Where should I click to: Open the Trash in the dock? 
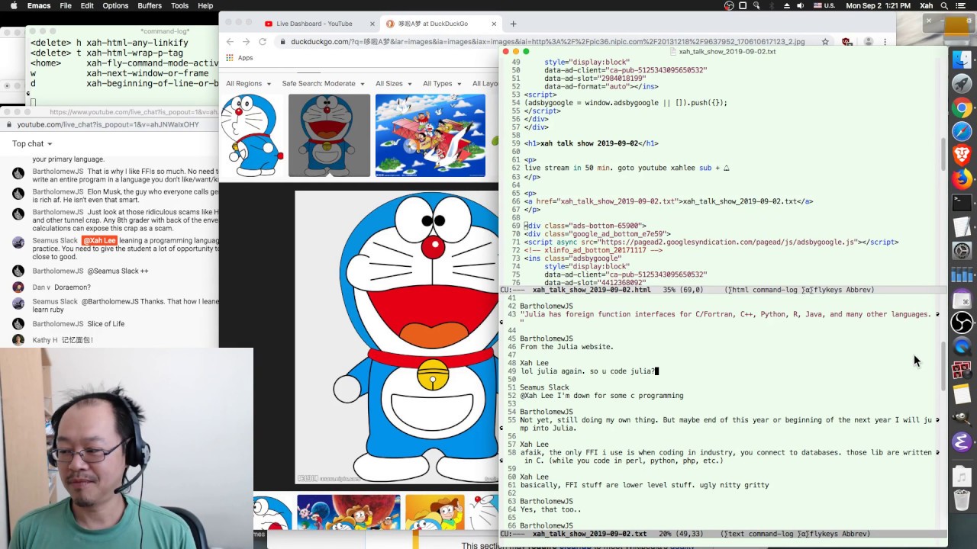coord(962,500)
